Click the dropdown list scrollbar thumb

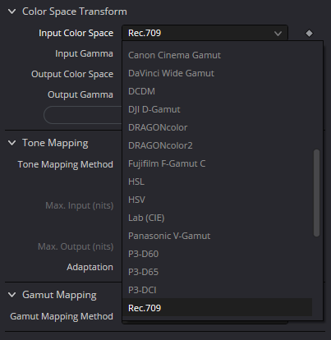coord(316,193)
